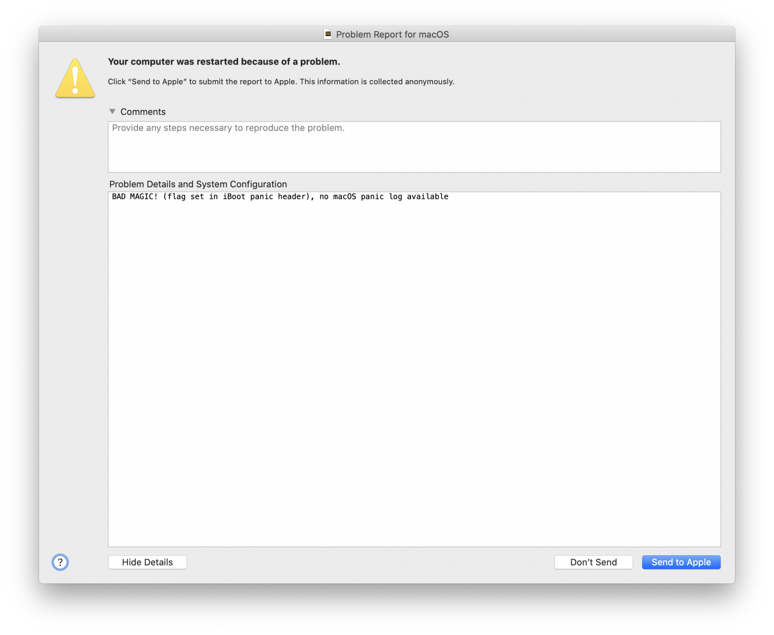Click the BAD MAGIC panic log line
This screenshot has width=774, height=635.
tap(135, 197)
